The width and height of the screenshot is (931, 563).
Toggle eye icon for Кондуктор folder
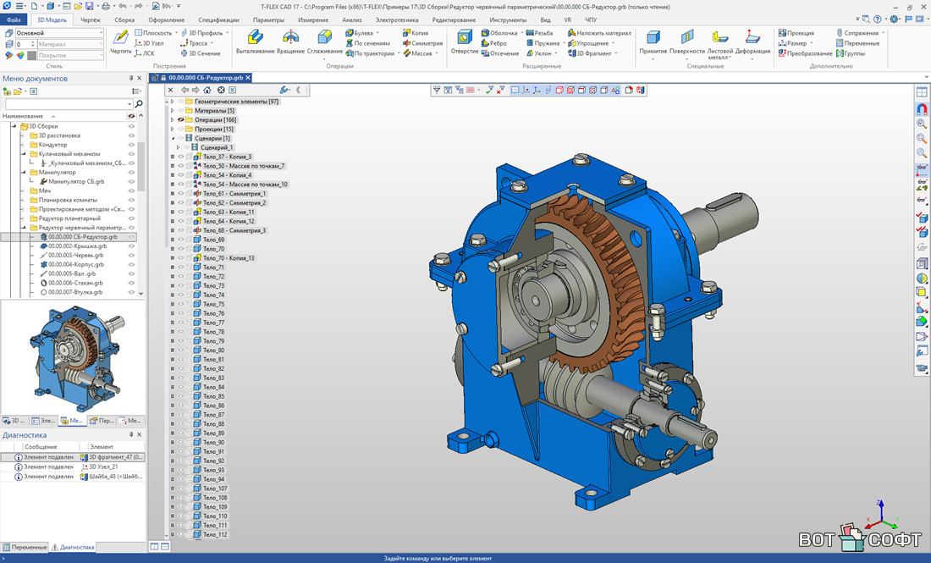[x=132, y=145]
